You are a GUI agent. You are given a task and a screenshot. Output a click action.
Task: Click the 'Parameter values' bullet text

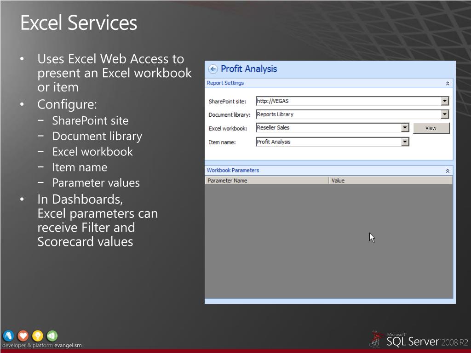[x=96, y=183]
